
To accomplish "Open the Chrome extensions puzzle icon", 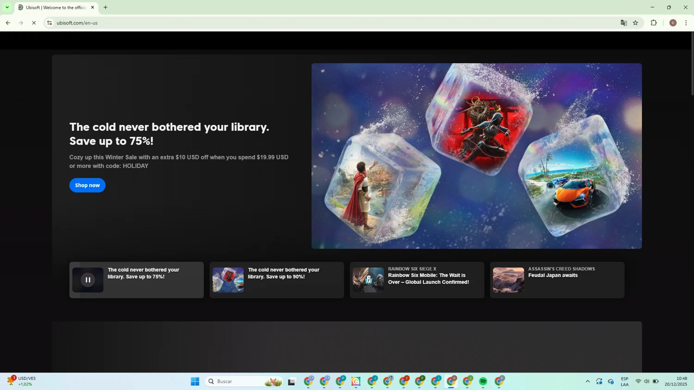I will 654,23.
